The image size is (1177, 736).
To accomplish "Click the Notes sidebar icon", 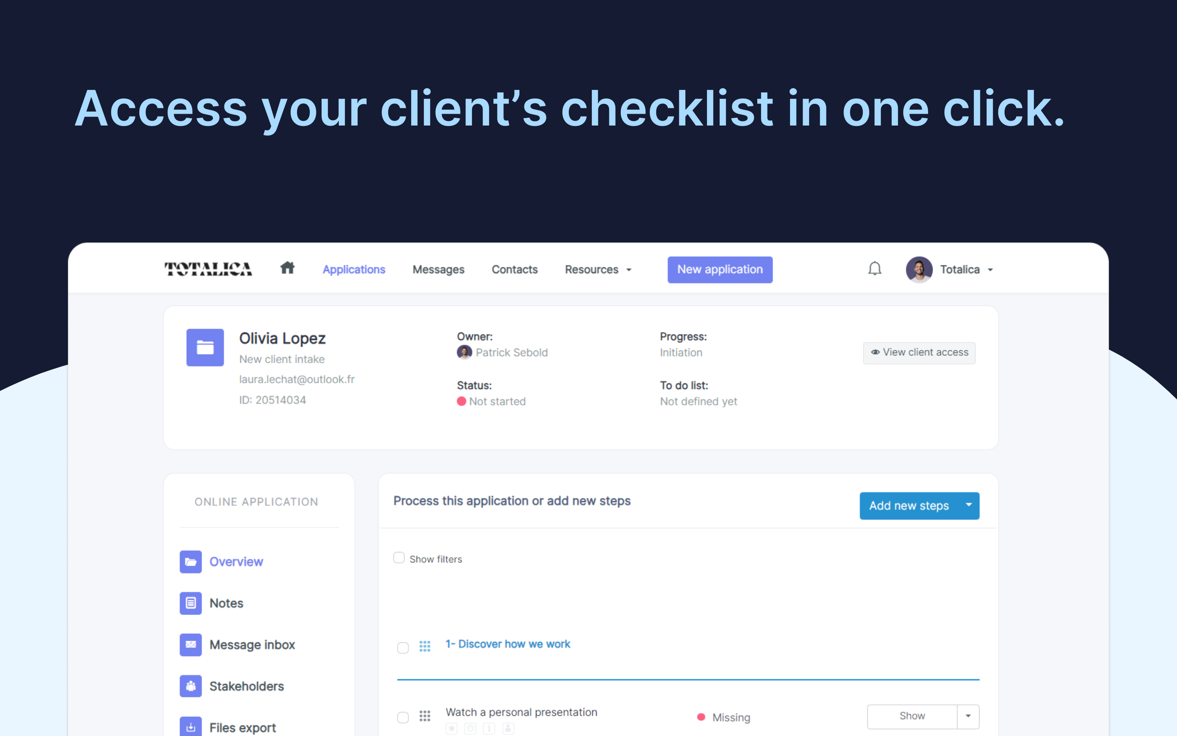I will click(x=191, y=603).
